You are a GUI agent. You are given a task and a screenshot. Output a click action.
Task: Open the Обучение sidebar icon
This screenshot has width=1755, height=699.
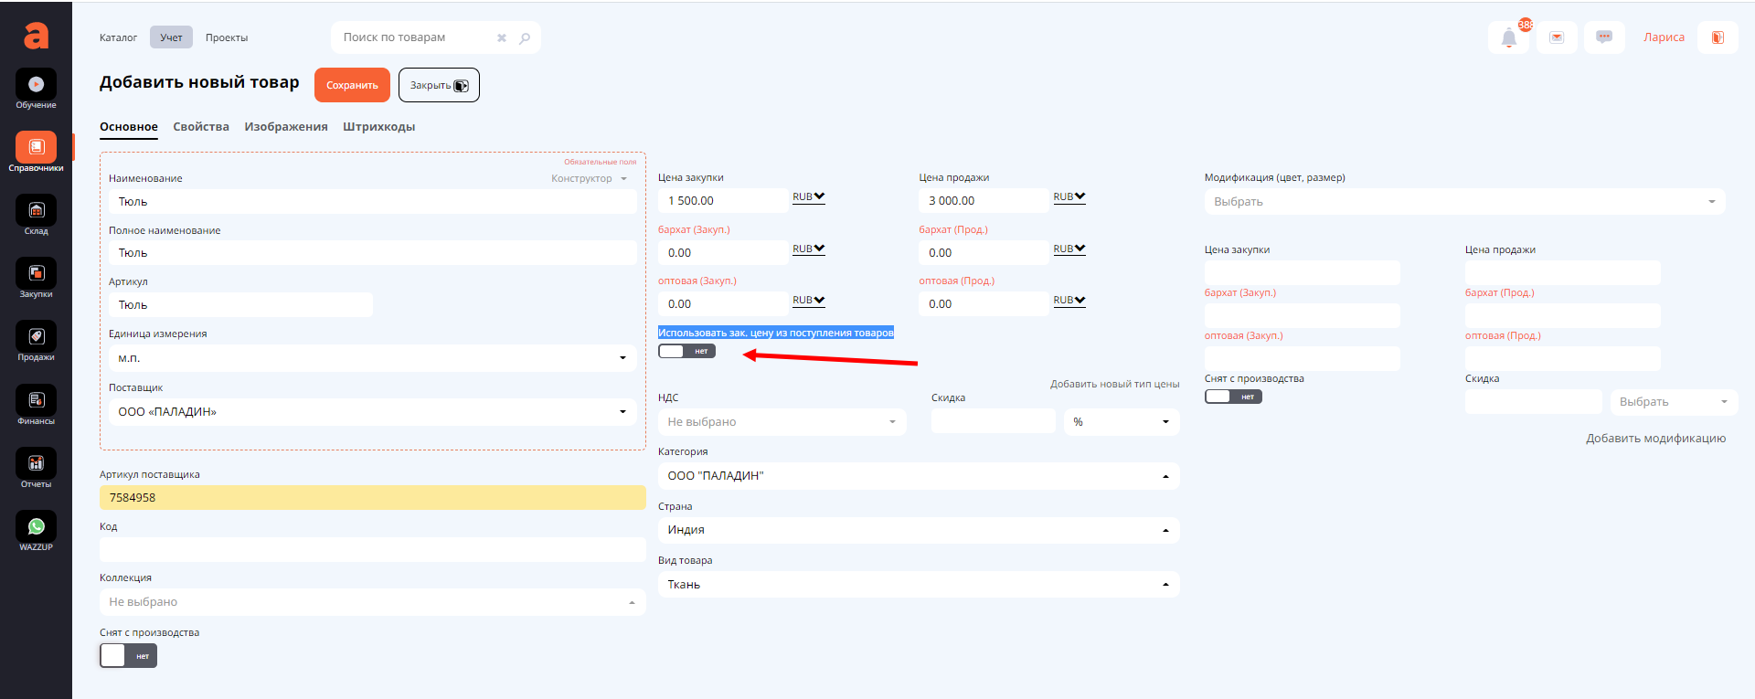coord(36,85)
